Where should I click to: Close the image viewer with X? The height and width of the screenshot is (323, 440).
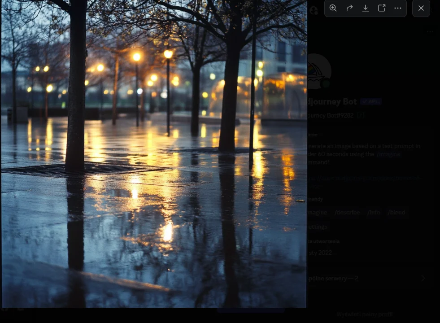click(x=421, y=8)
